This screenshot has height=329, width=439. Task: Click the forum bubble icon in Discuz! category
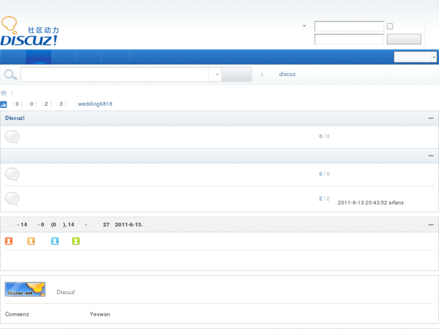[12, 137]
